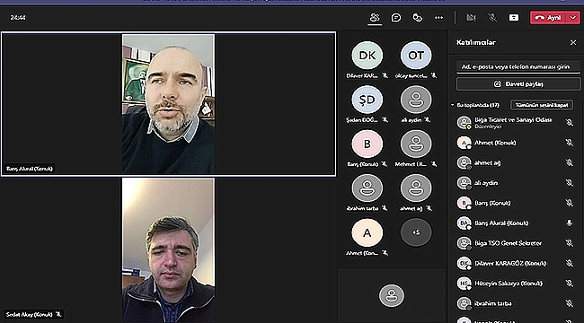Click the share content tray icon

pos(514,17)
